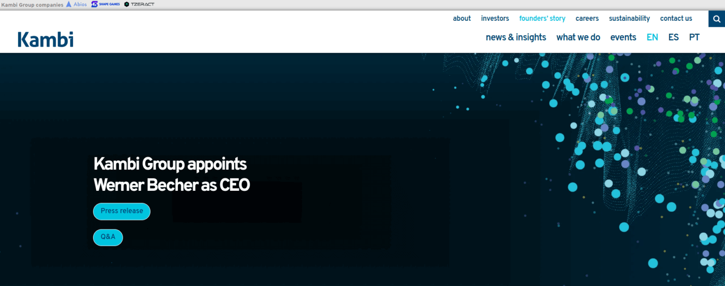This screenshot has height=286, width=725.
Task: Open the investors section
Action: point(495,18)
